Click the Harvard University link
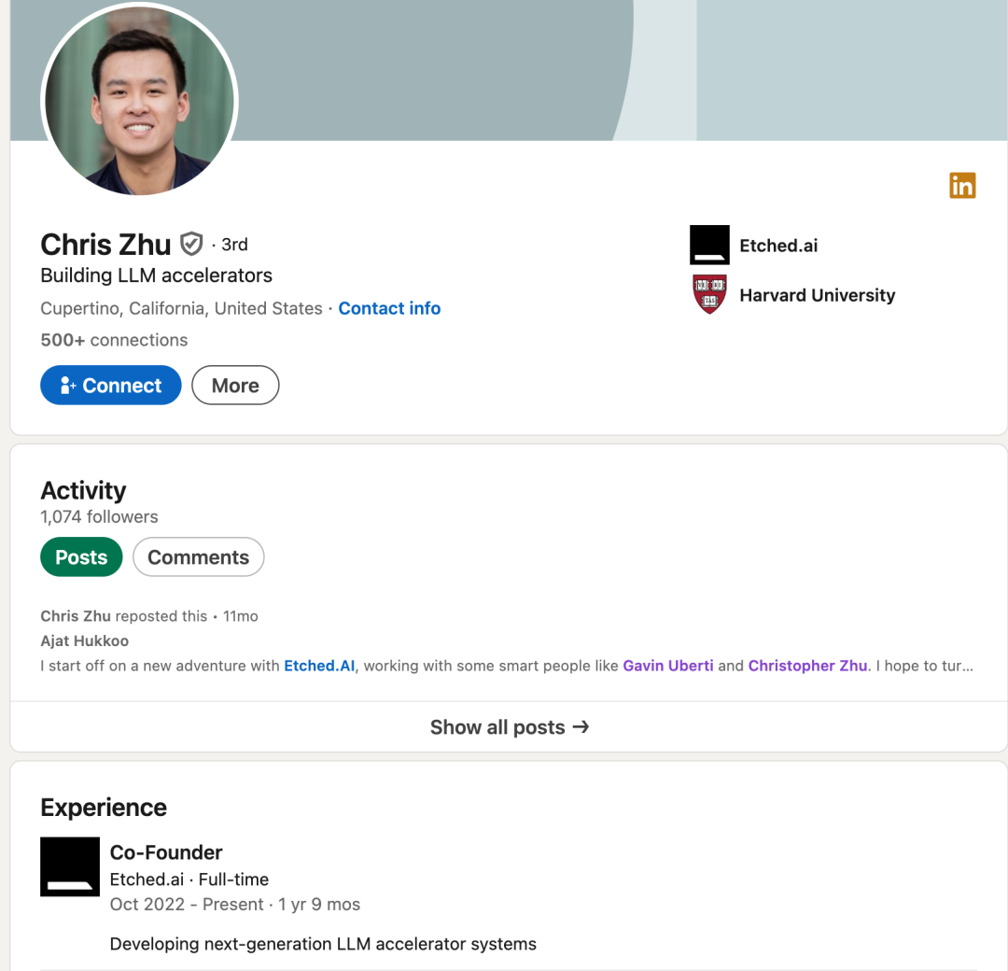 (x=817, y=295)
